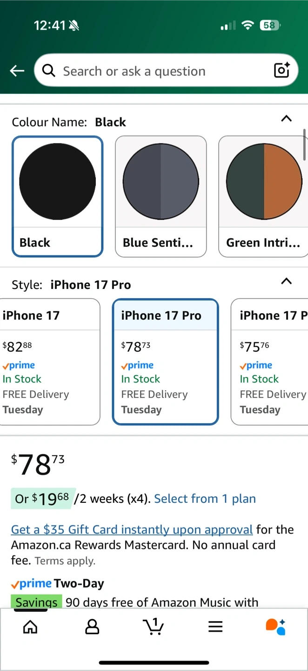Open the shopping cart icon
308x671 pixels.
(154, 626)
